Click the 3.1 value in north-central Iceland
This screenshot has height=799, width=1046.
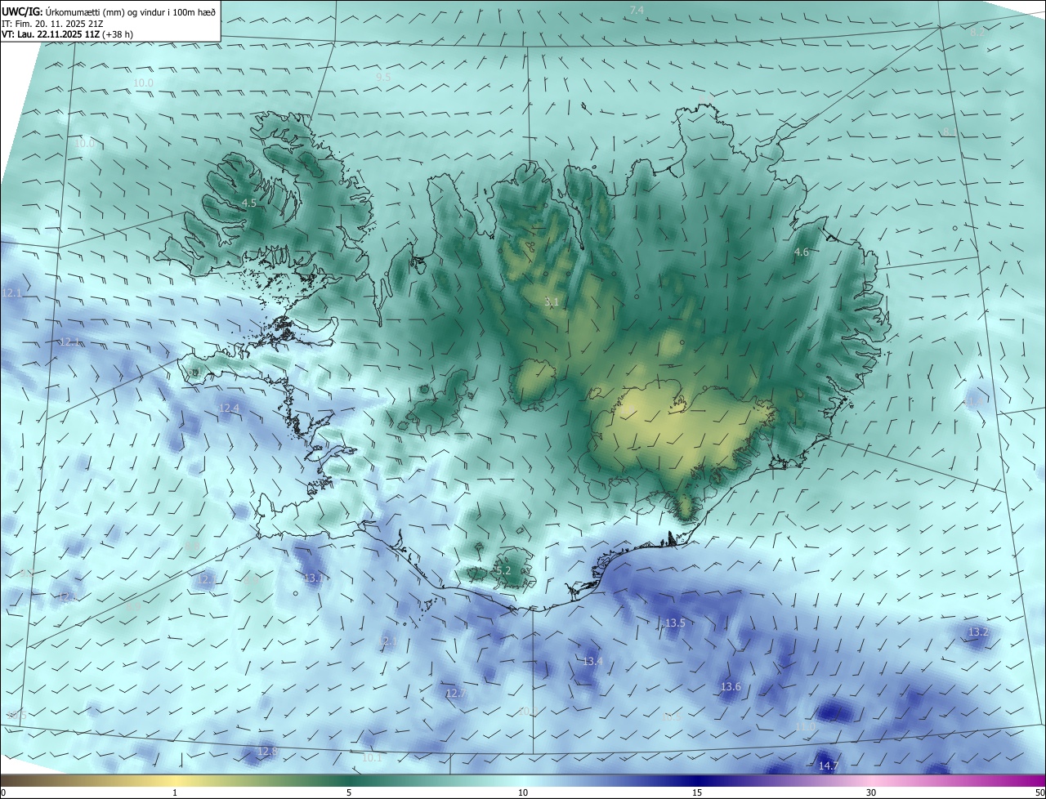click(x=552, y=302)
